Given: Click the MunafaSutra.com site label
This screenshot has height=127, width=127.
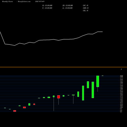Looking at the screenshot, I should (x=24, y=2).
